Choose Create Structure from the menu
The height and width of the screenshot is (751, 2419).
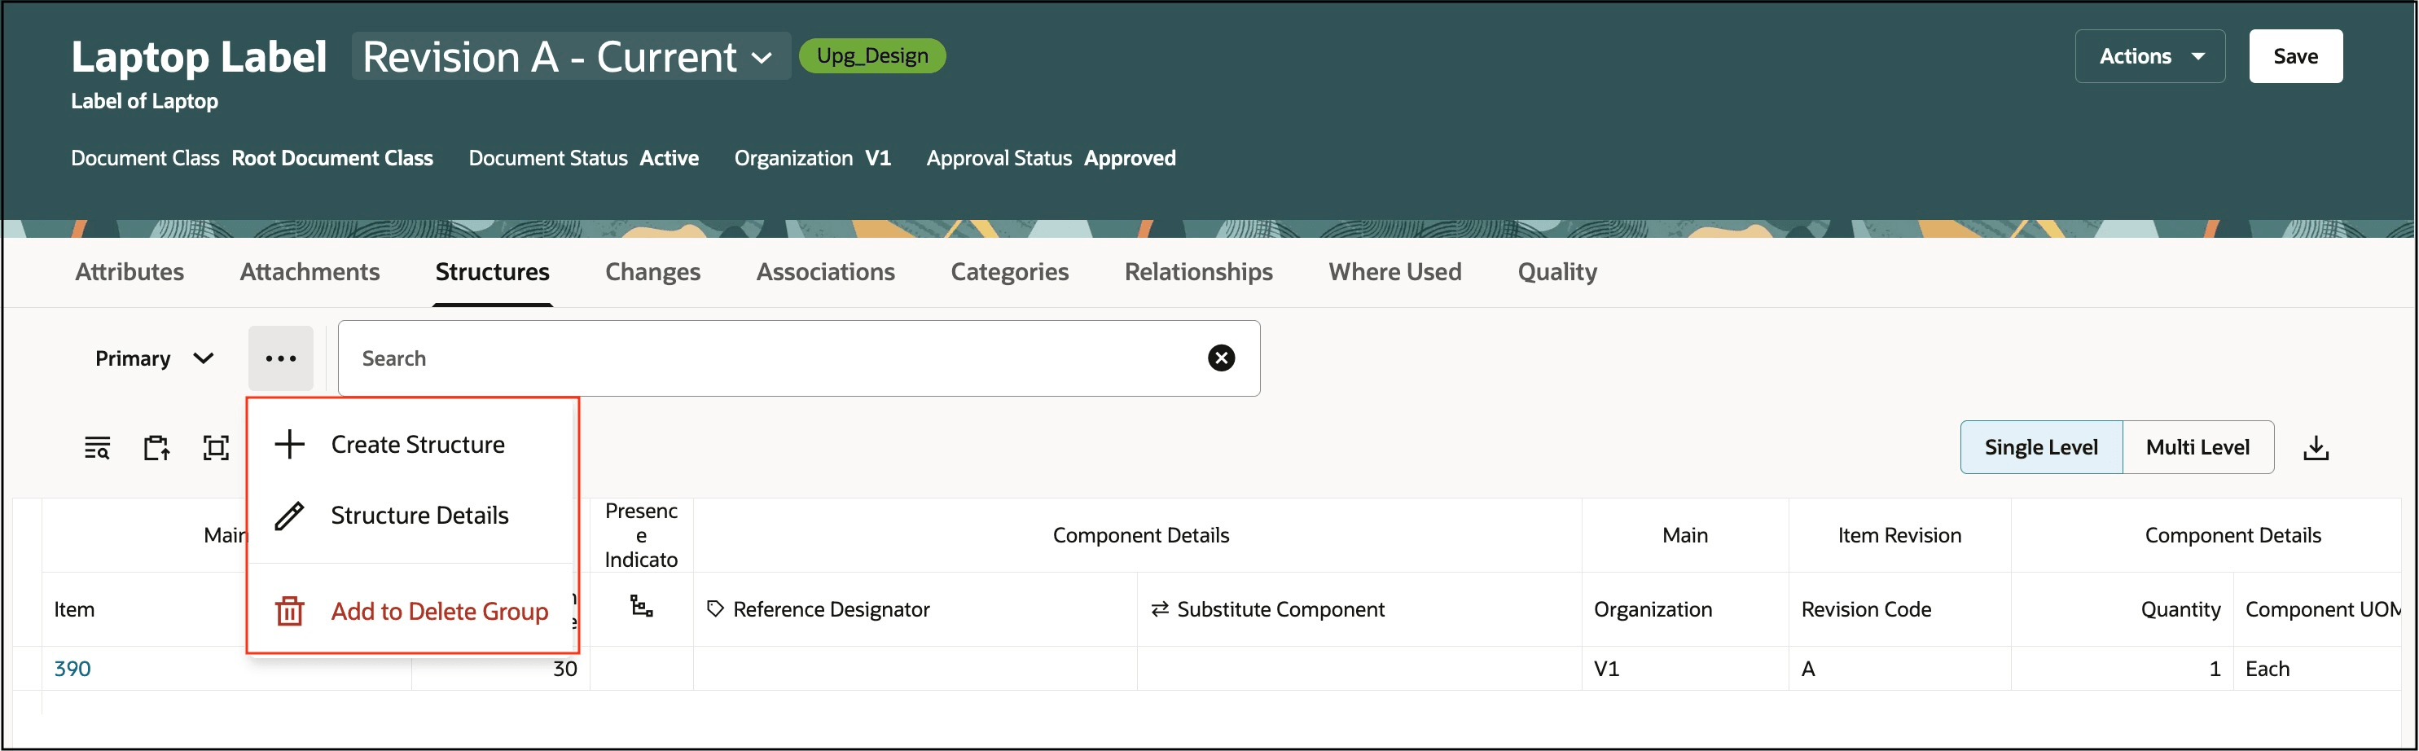(x=417, y=444)
